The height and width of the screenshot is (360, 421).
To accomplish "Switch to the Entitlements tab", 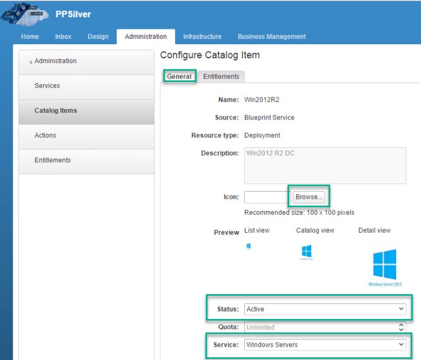I will point(221,76).
